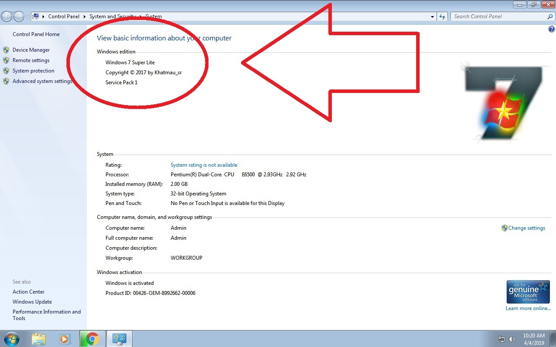
Task: Click the clock in the system tray
Action: pos(533,339)
